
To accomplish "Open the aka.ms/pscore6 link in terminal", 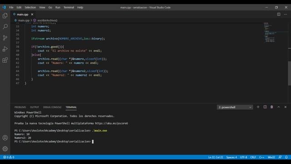I will pyautogui.click(x=111, y=123).
